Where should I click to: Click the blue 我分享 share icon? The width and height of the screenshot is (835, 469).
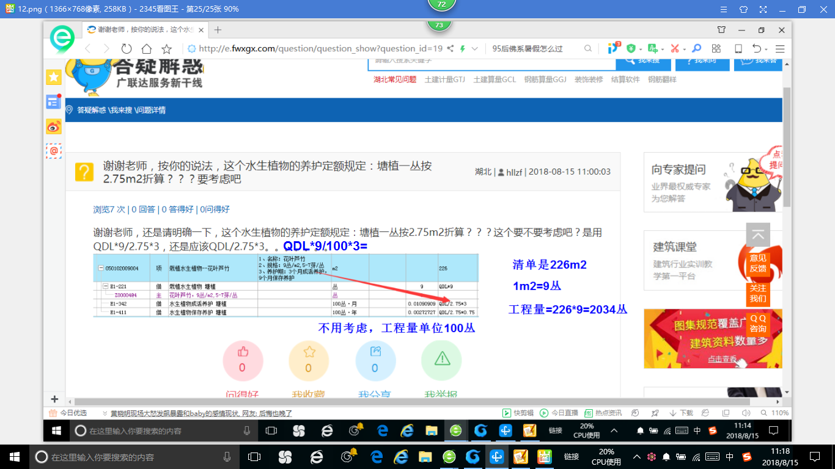375,361
